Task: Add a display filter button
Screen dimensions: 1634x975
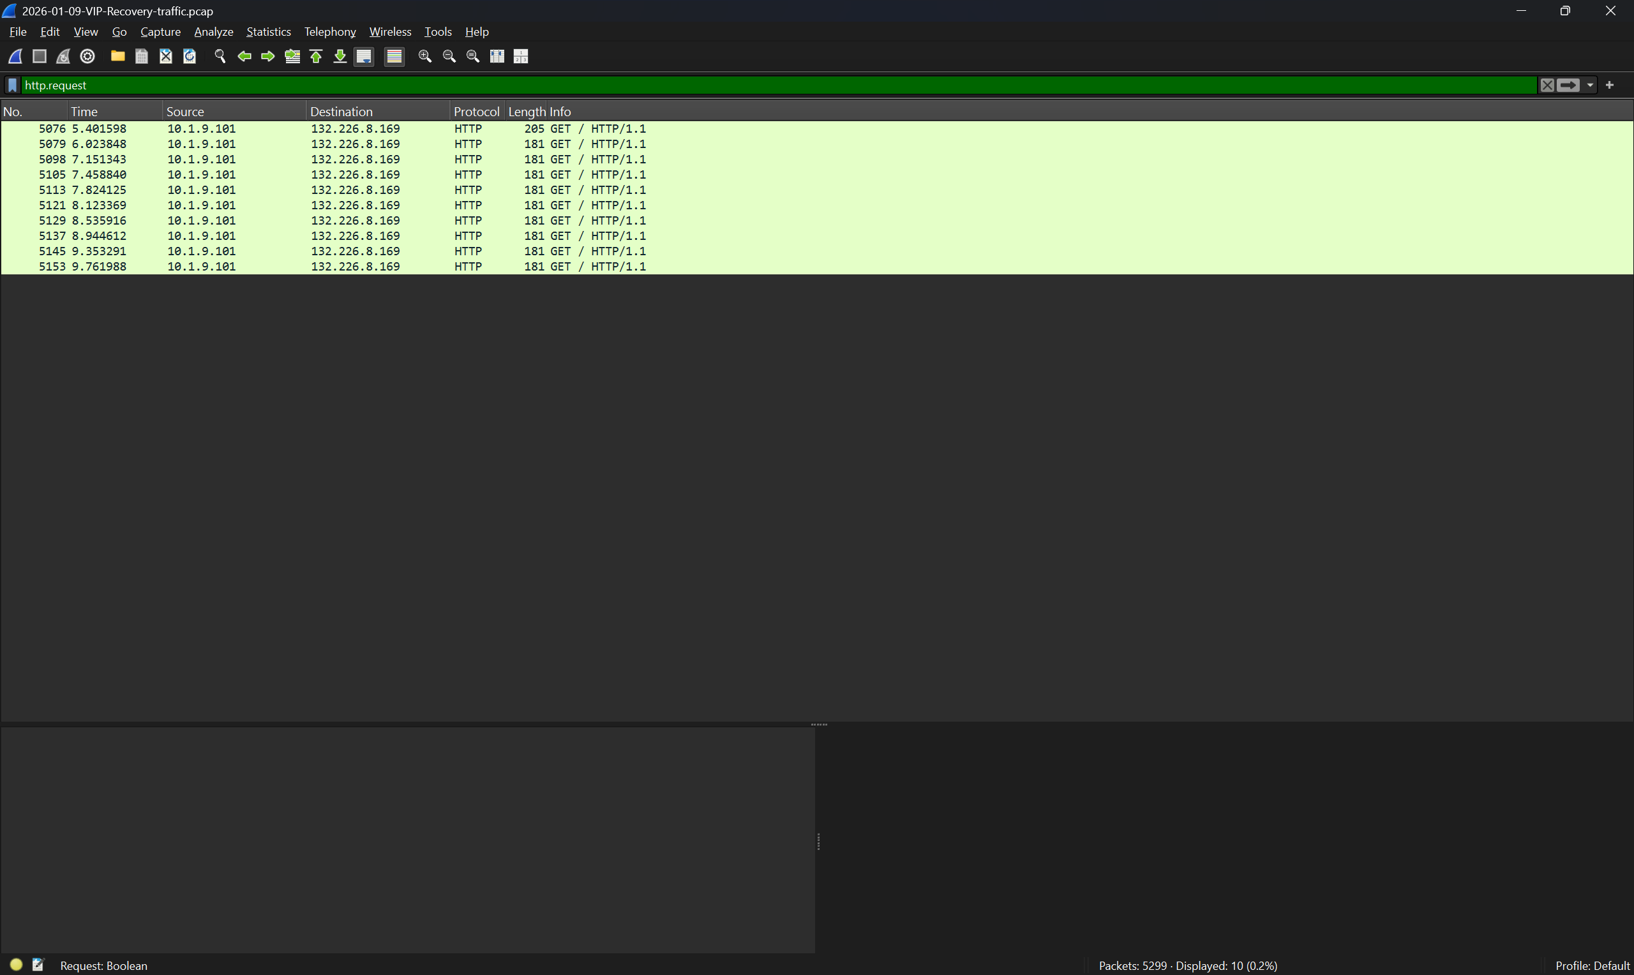Action: (x=1610, y=86)
